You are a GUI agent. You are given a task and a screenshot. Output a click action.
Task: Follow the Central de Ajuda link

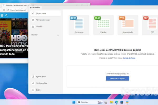click(129, 58)
